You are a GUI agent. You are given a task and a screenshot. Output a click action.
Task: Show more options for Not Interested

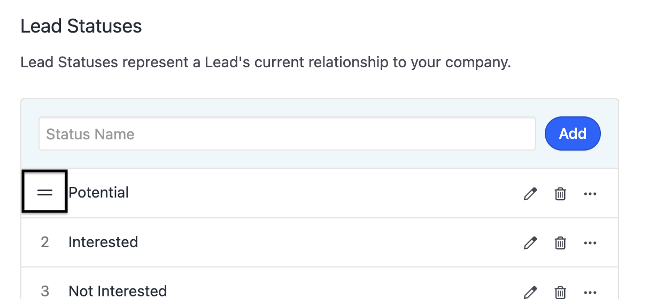tap(590, 292)
